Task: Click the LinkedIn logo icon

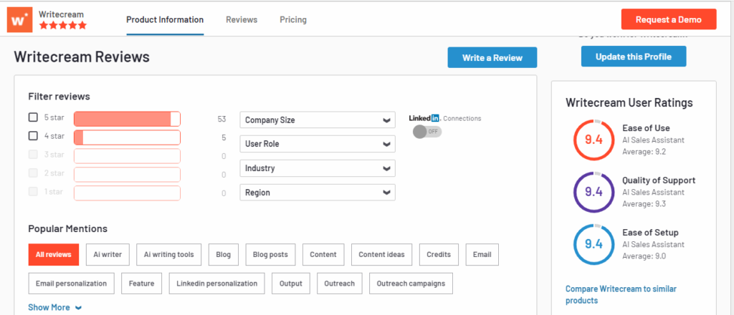Action: point(424,118)
